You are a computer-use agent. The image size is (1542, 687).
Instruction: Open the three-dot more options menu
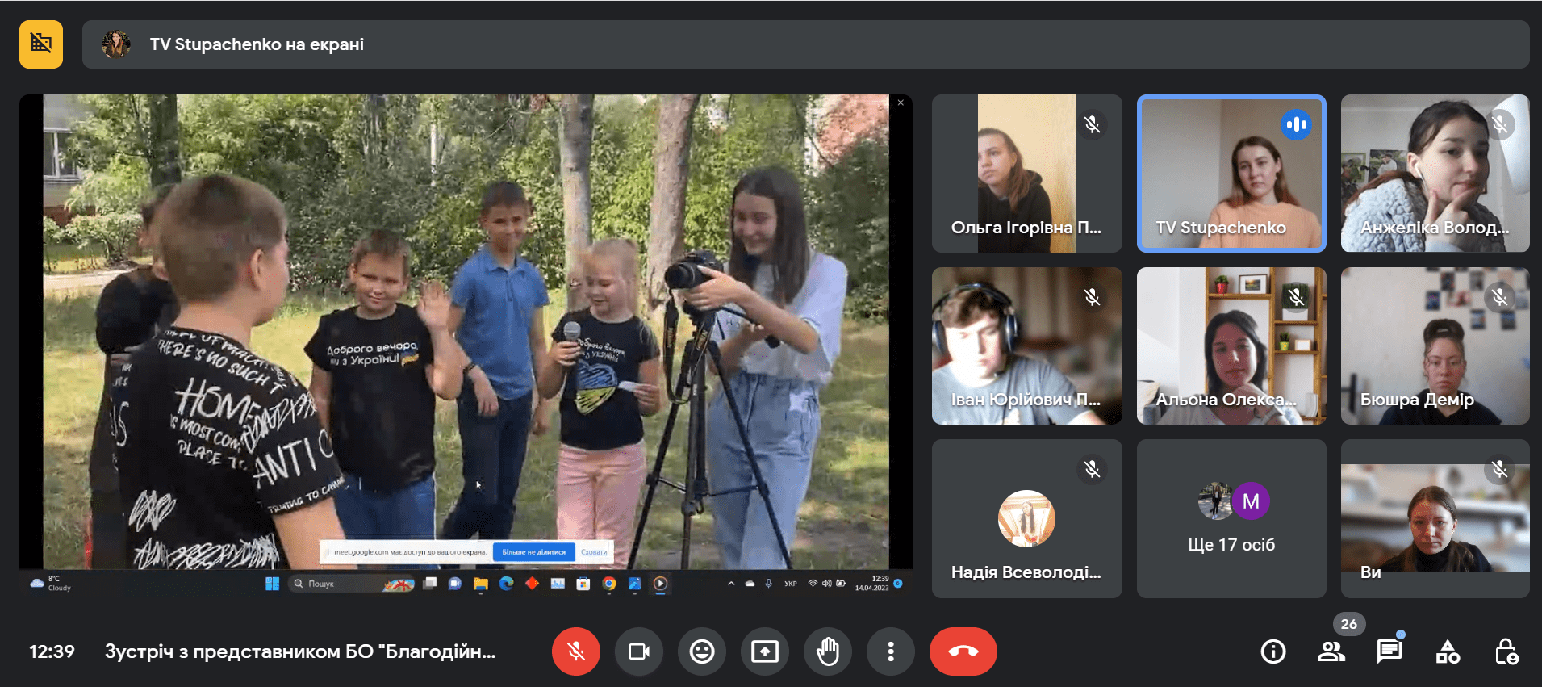pyautogui.click(x=890, y=651)
